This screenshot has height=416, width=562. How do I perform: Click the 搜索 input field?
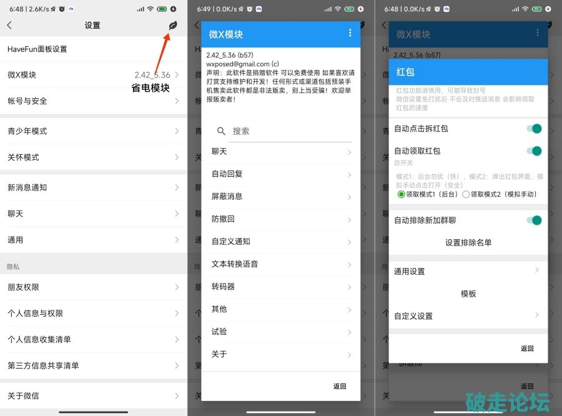tap(290, 131)
